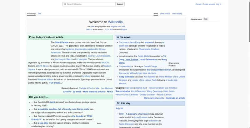Image resolution: width=250 pixels, height=128 pixels.
Task: Open the July 28 date link
Action: 119,108
